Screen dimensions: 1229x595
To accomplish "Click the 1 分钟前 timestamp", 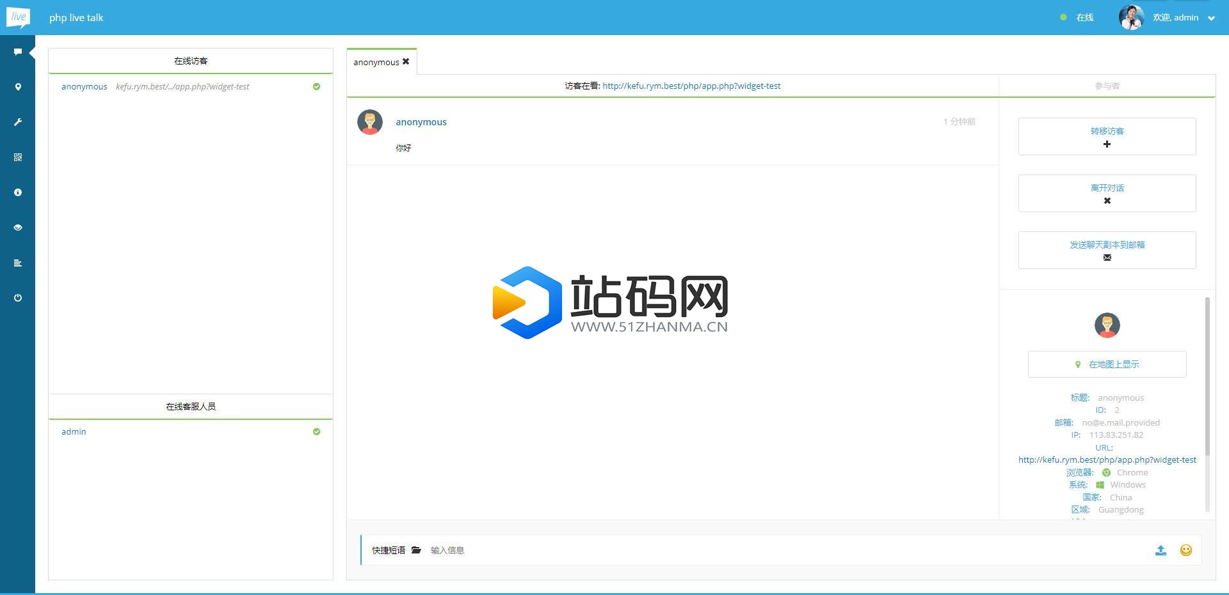I will point(959,121).
